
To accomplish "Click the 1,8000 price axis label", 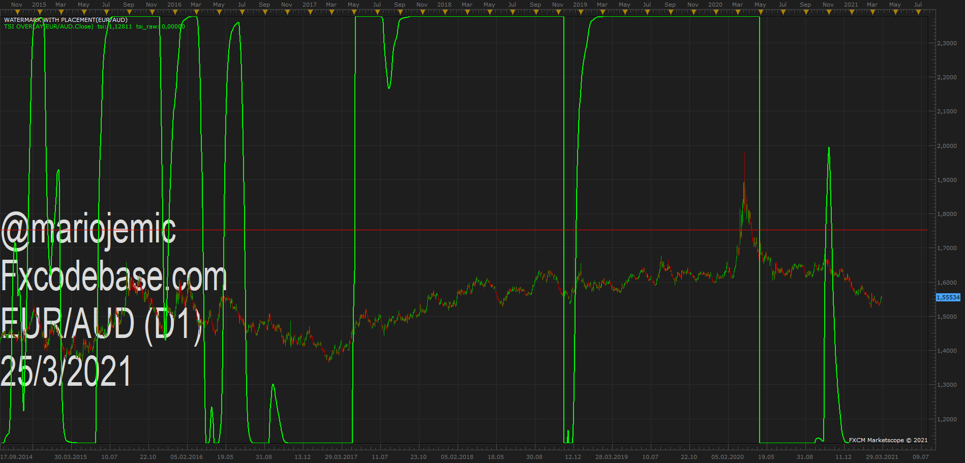I will coord(947,214).
